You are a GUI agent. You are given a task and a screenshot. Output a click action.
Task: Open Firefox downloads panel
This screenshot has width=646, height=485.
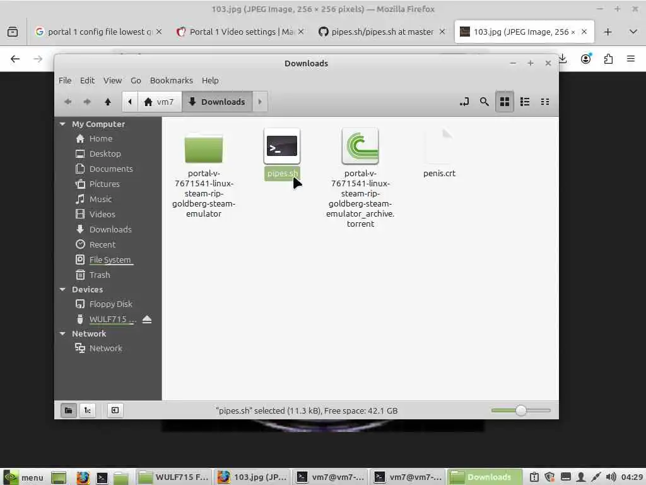click(563, 59)
